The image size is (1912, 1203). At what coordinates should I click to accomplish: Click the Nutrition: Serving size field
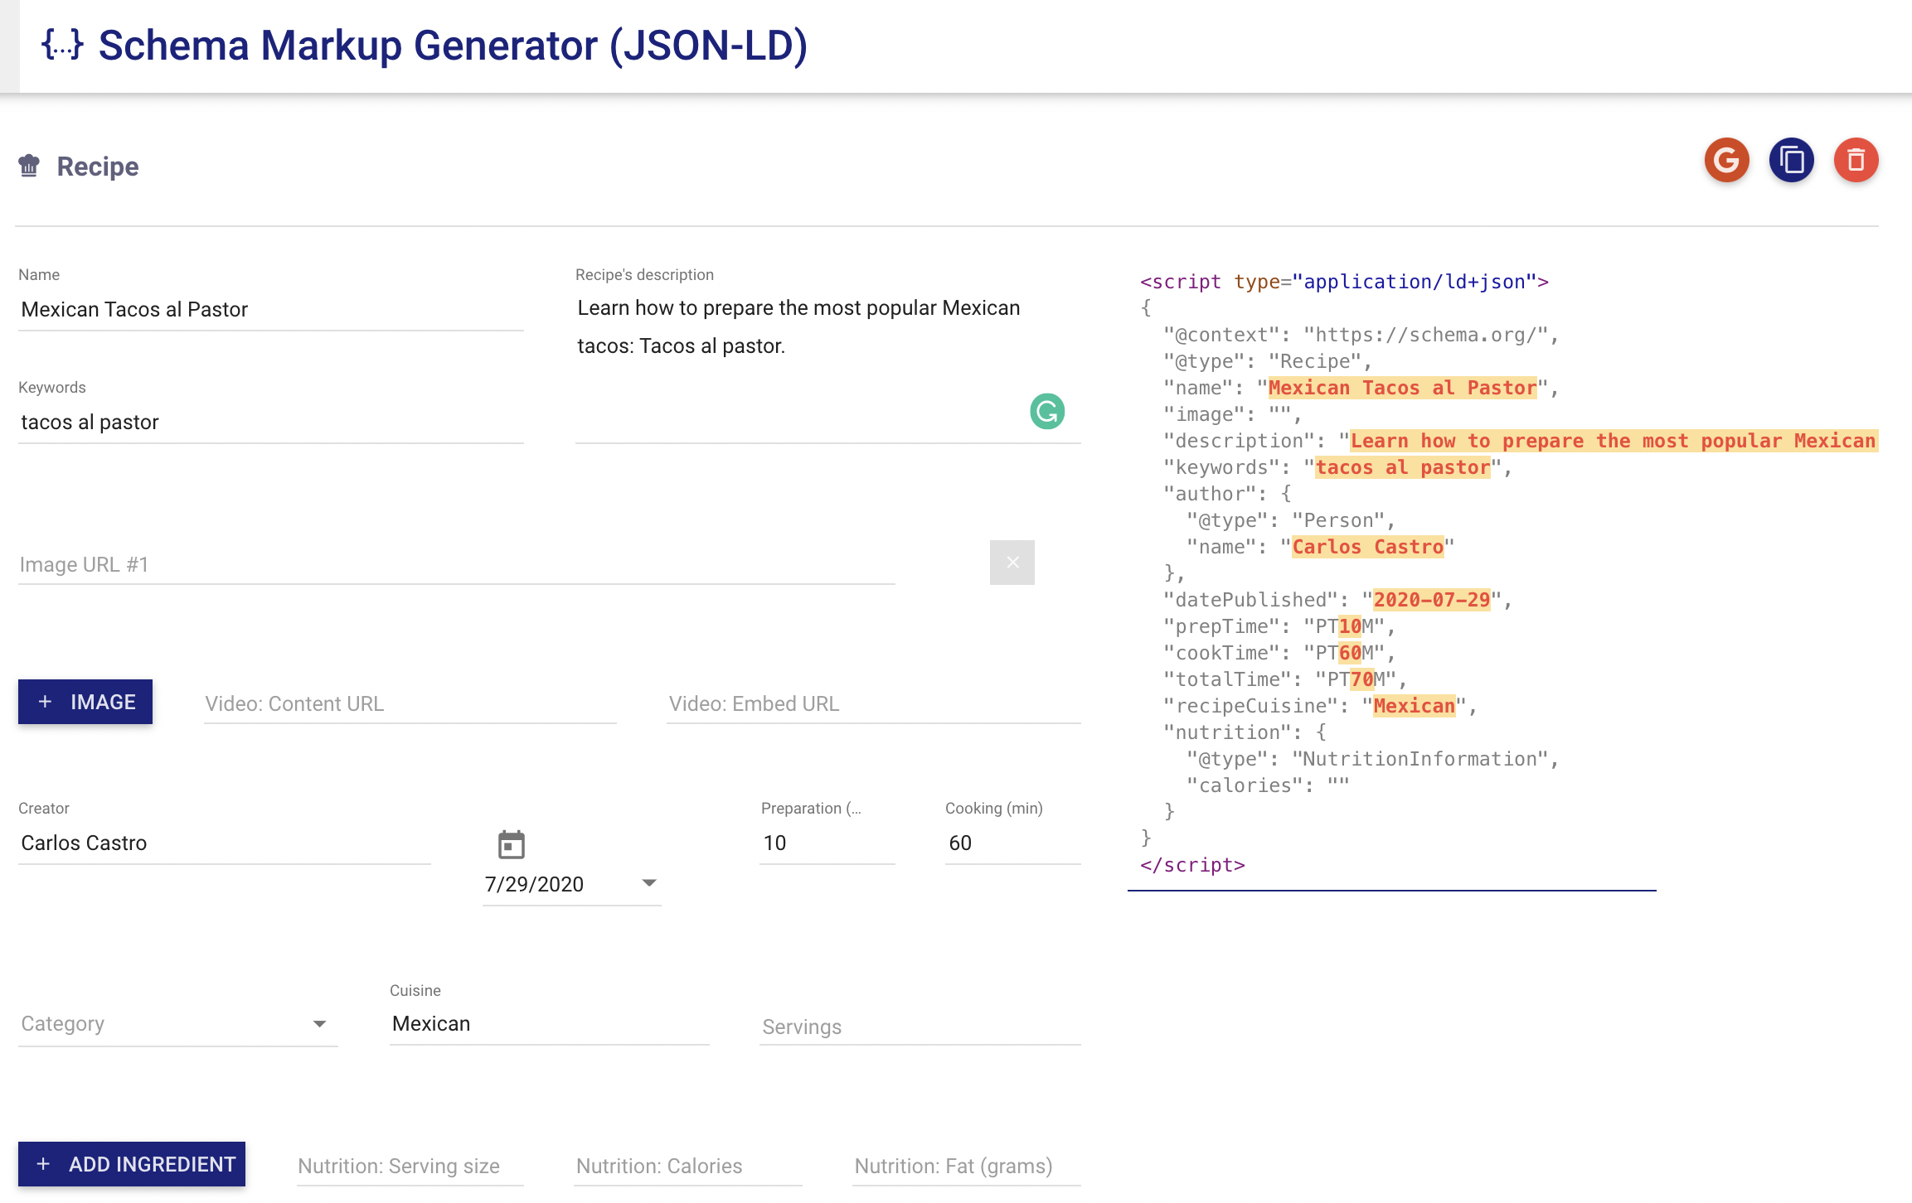[410, 1167]
